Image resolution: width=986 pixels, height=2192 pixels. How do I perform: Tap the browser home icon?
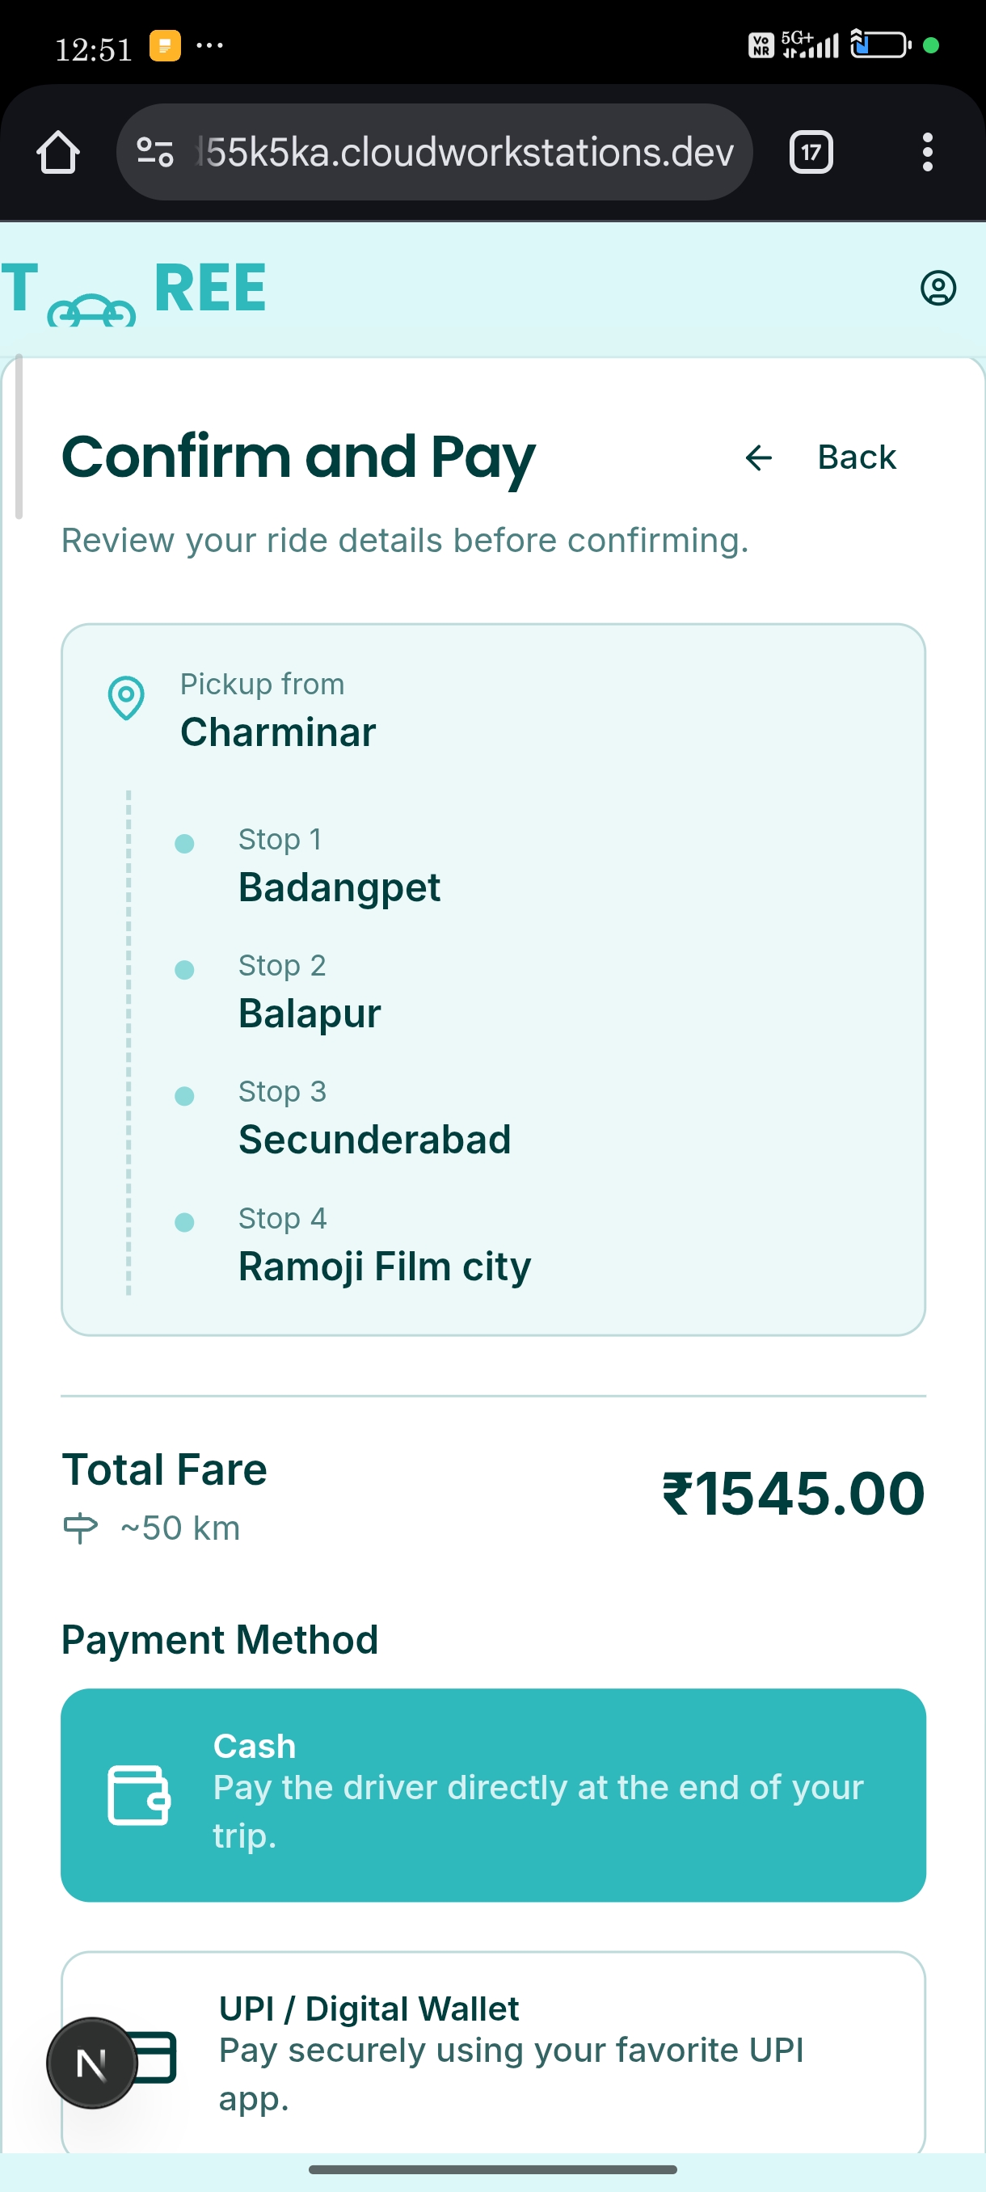tap(58, 152)
